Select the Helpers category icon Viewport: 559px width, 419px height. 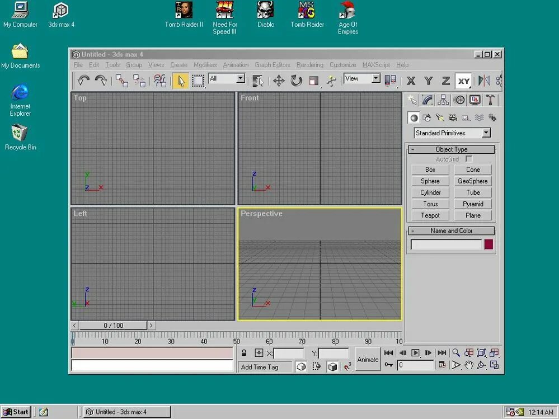pyautogui.click(x=466, y=118)
